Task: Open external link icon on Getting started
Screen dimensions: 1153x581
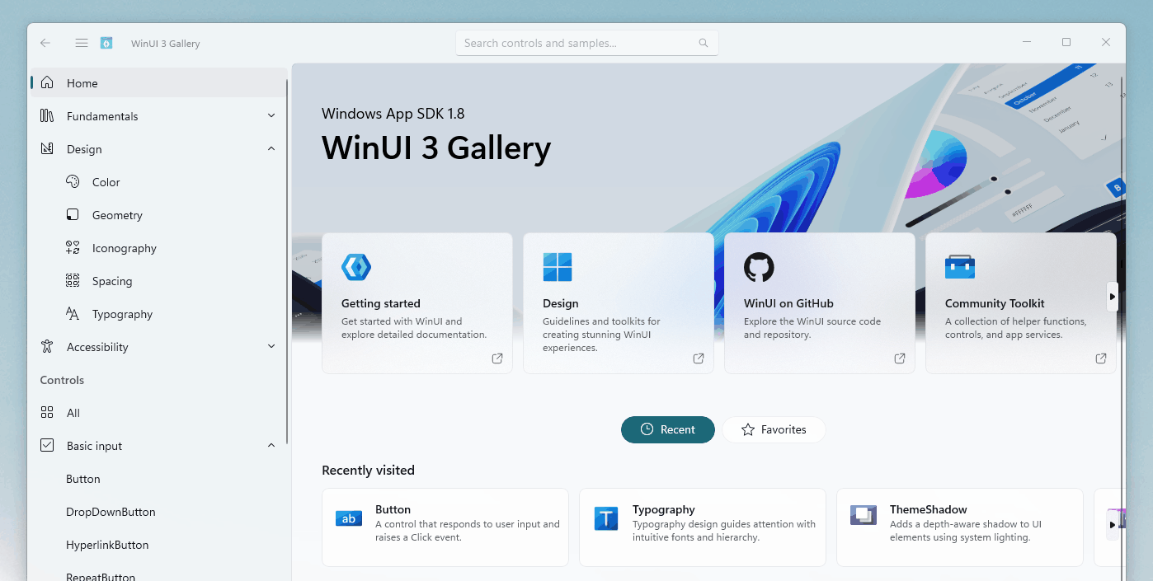Action: click(497, 358)
